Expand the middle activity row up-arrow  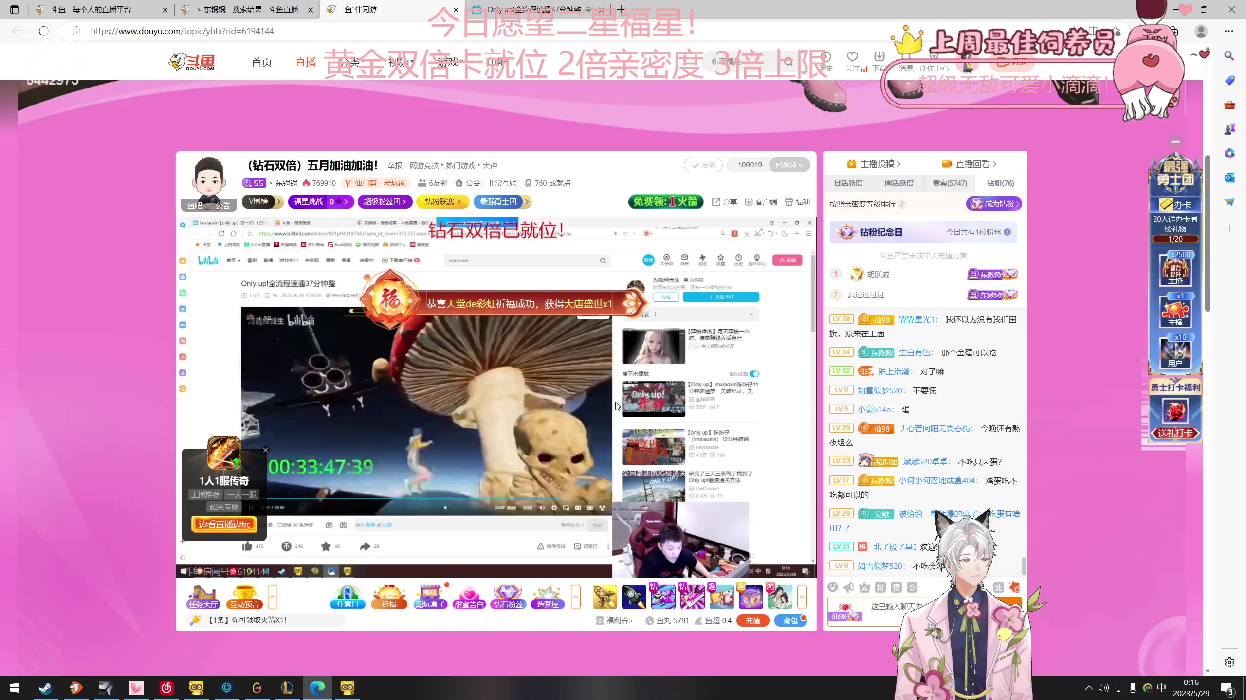click(x=576, y=596)
